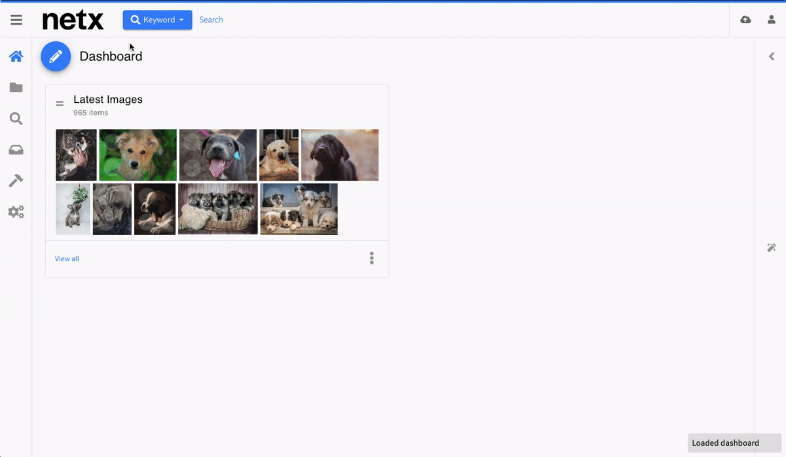Click the 965 items count text
Viewport: 786px width, 457px height.
90,113
